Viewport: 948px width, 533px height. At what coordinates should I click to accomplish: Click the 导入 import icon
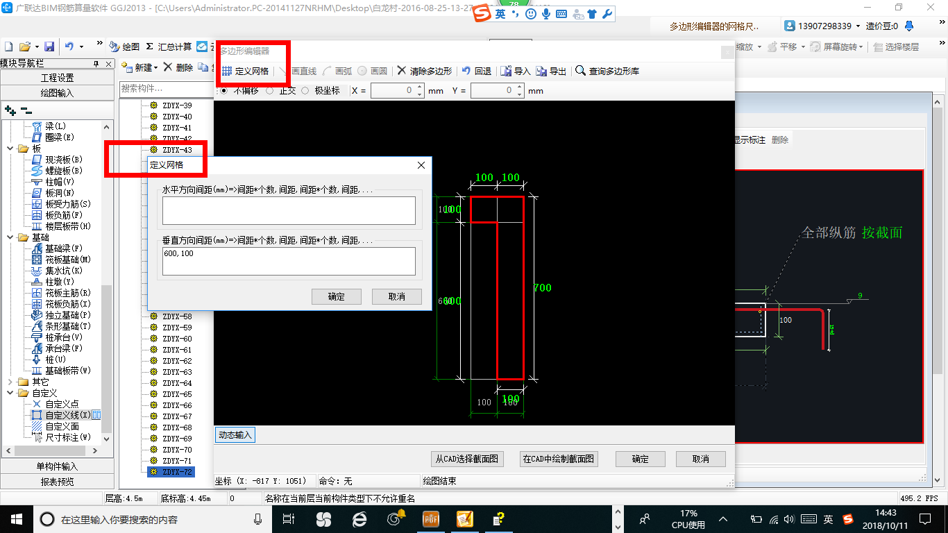[516, 71]
